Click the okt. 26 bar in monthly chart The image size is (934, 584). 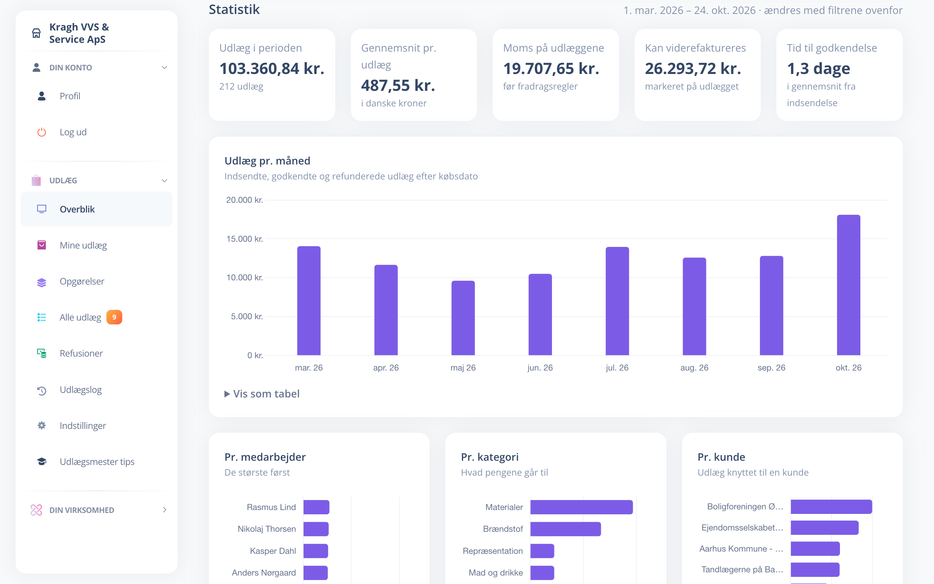point(848,285)
